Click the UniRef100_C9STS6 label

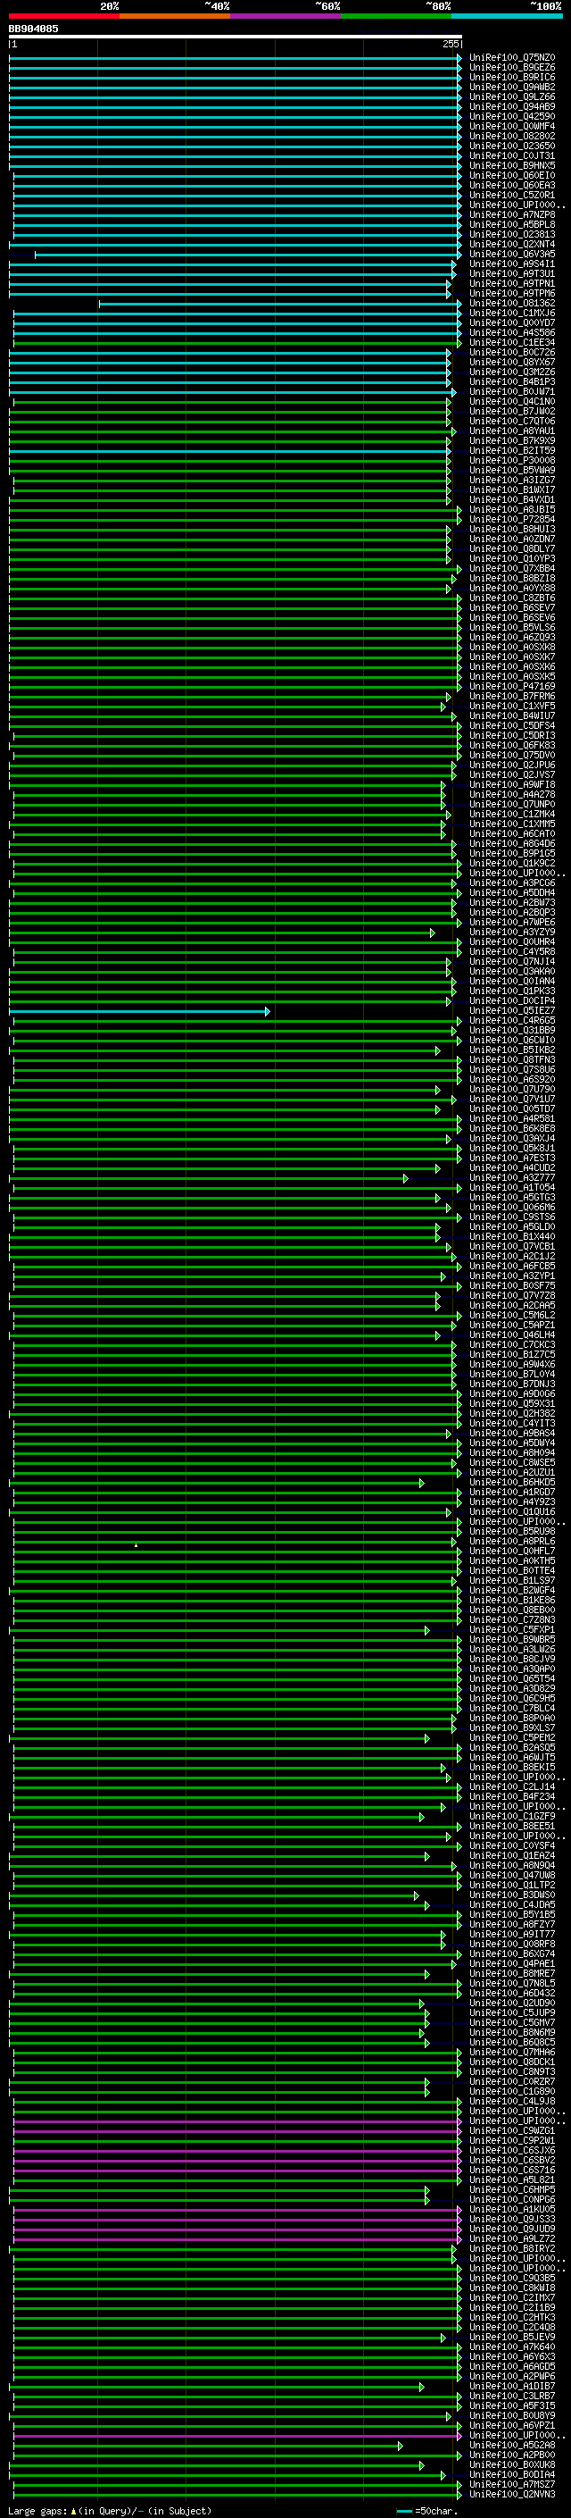(511, 1218)
